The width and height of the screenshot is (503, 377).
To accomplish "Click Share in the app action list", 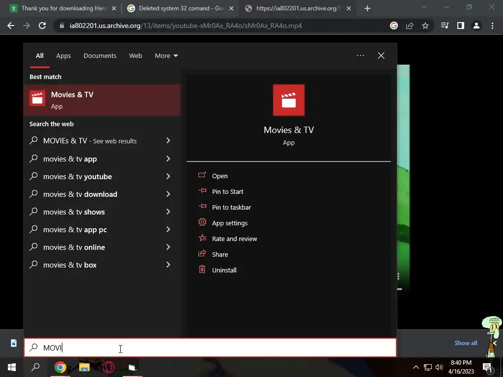I will point(220,255).
